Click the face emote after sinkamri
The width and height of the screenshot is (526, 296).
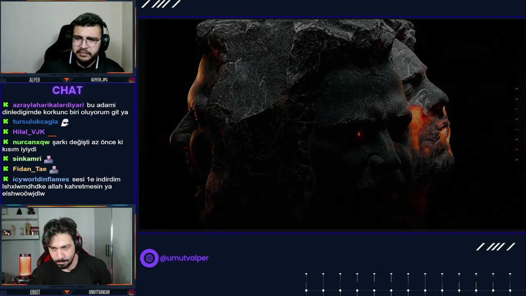pyautogui.click(x=48, y=159)
